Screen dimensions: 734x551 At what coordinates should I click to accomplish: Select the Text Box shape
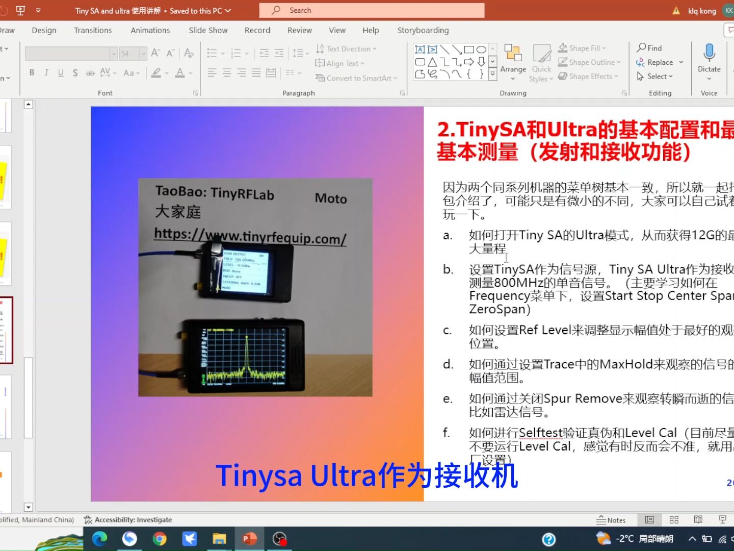(420, 49)
